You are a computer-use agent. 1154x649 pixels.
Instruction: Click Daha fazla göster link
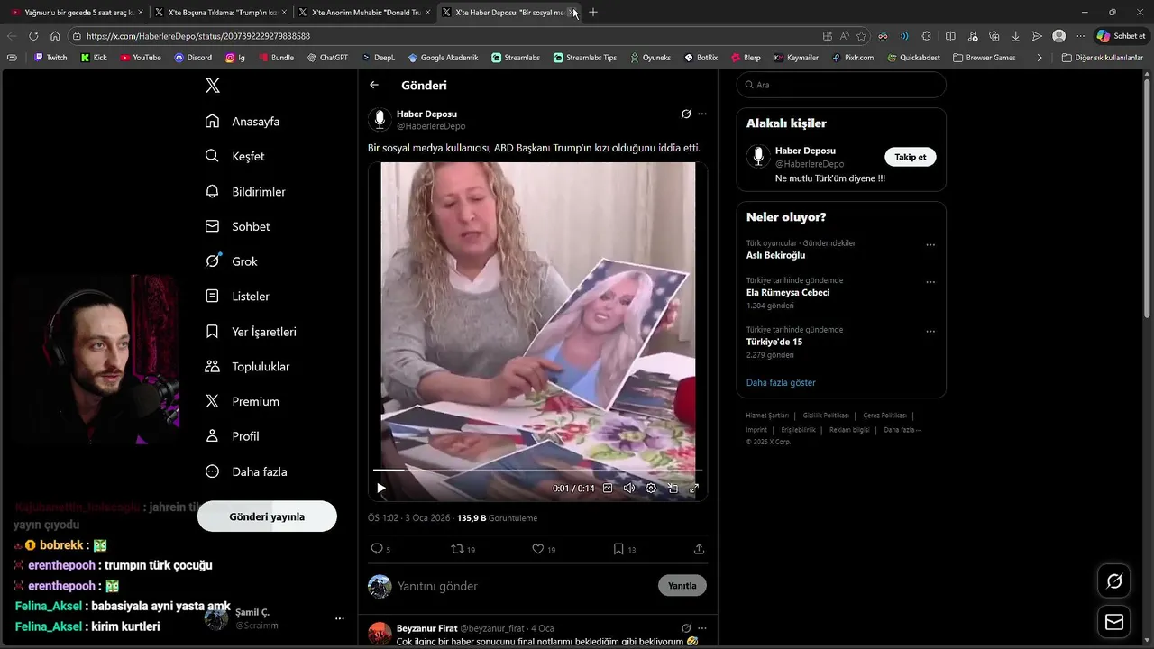781,383
